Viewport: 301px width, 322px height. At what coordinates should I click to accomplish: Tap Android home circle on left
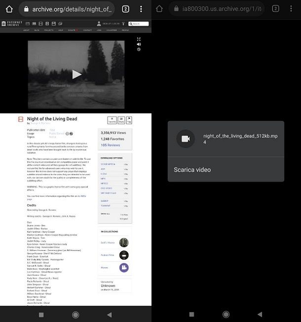pyautogui.click(x=75, y=315)
